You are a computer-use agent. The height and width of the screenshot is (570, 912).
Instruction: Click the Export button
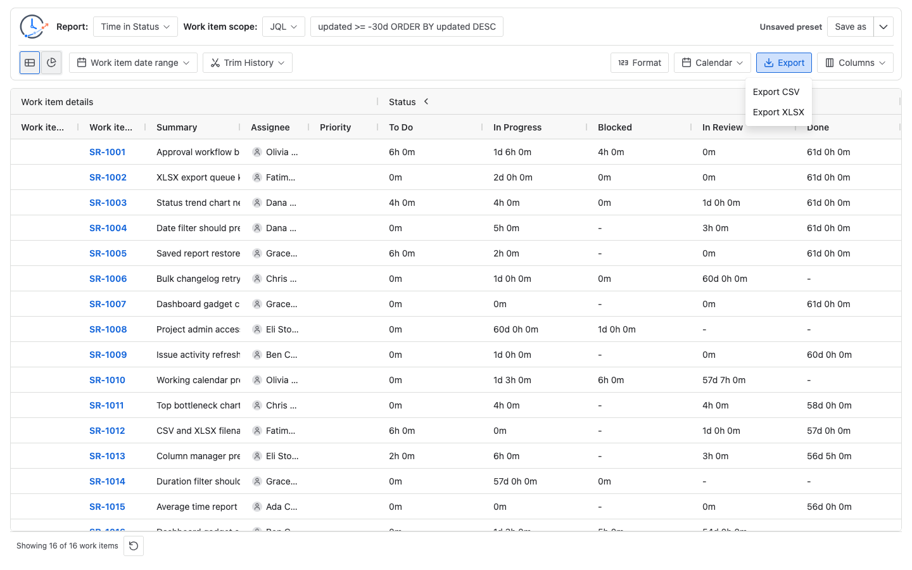[x=784, y=63]
